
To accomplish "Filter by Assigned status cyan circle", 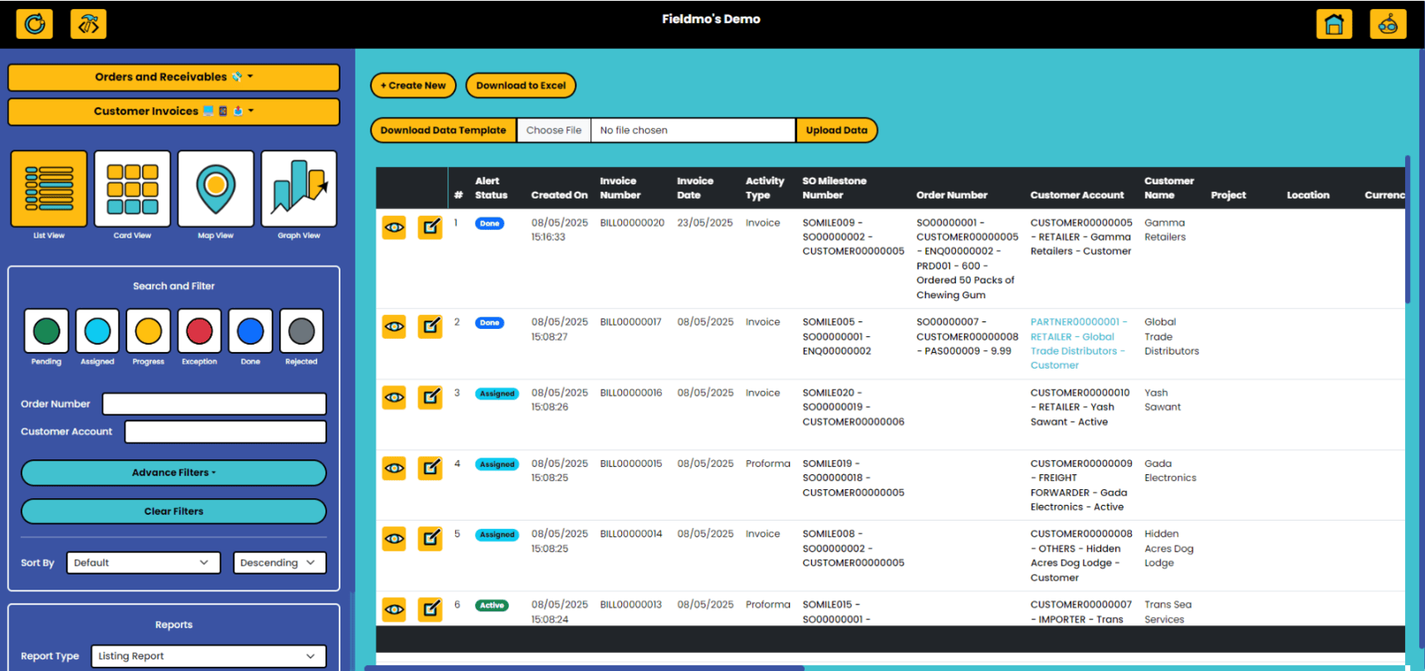I will click(97, 331).
